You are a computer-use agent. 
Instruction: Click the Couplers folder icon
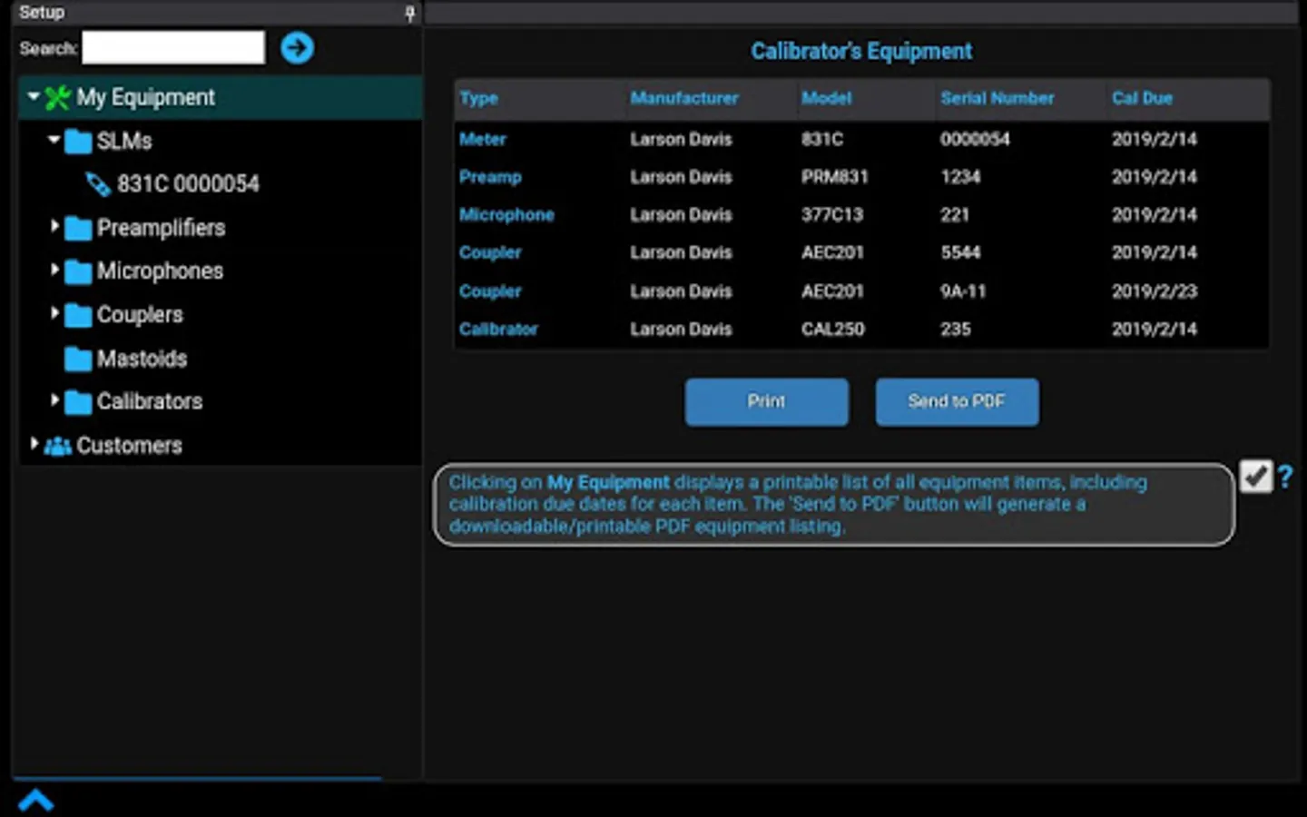79,315
